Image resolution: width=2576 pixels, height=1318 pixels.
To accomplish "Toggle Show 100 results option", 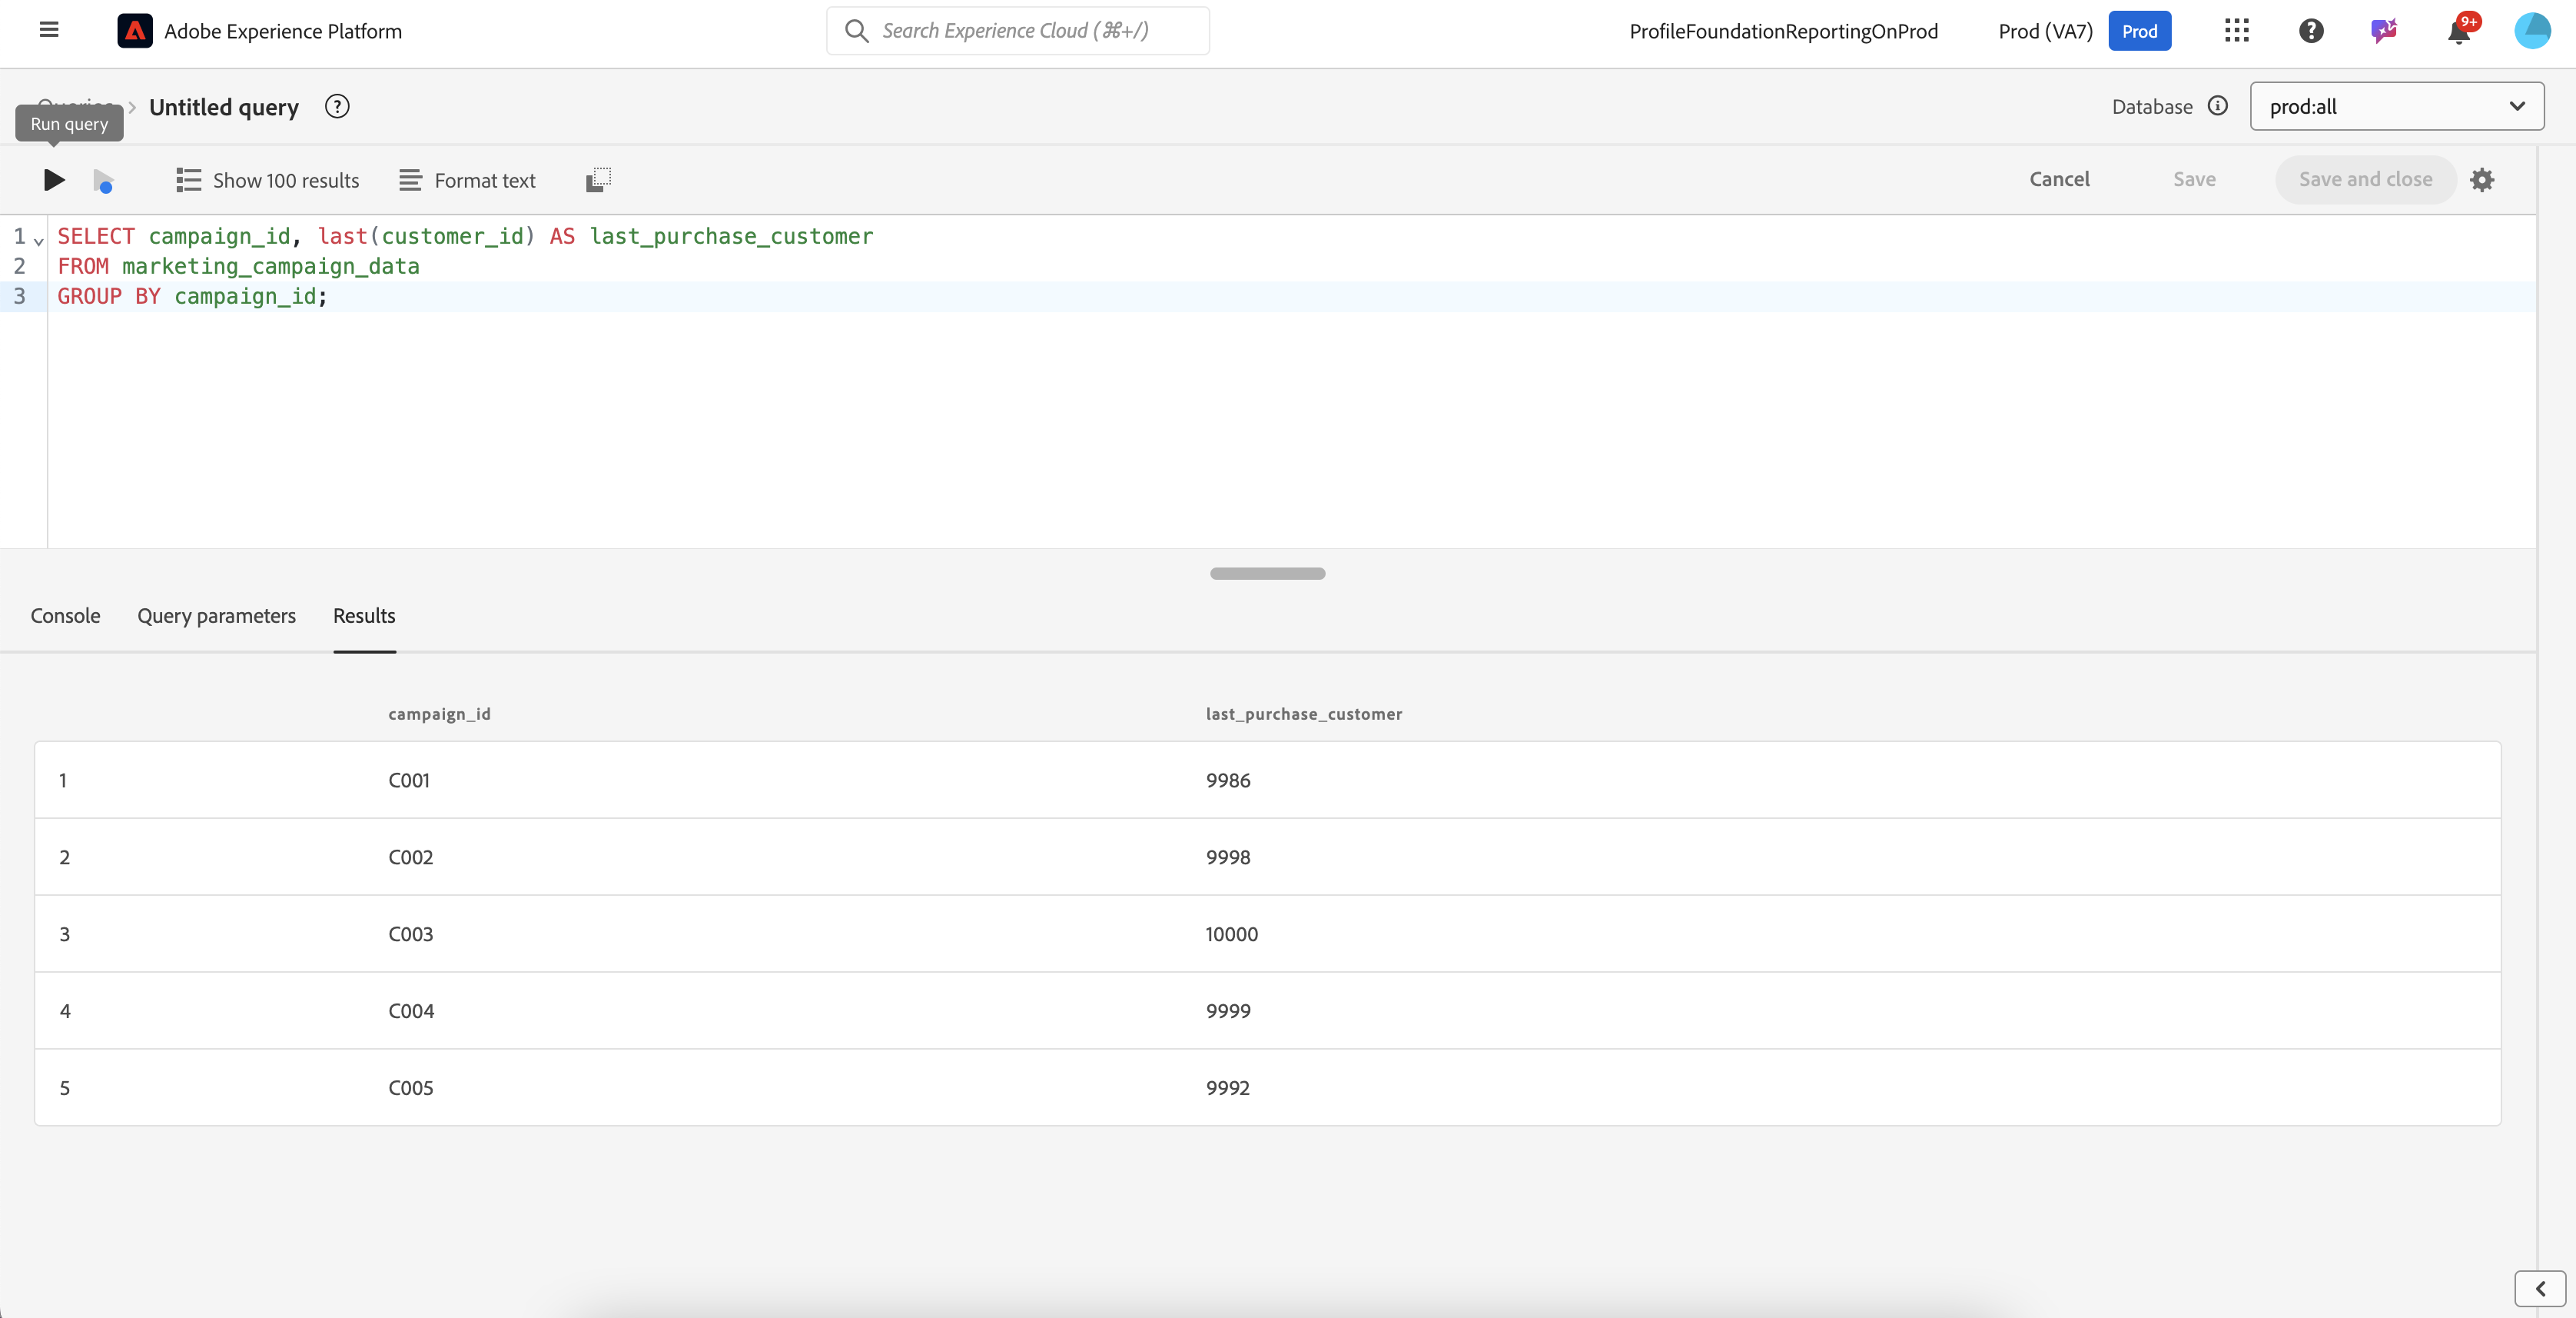I will pyautogui.click(x=268, y=180).
